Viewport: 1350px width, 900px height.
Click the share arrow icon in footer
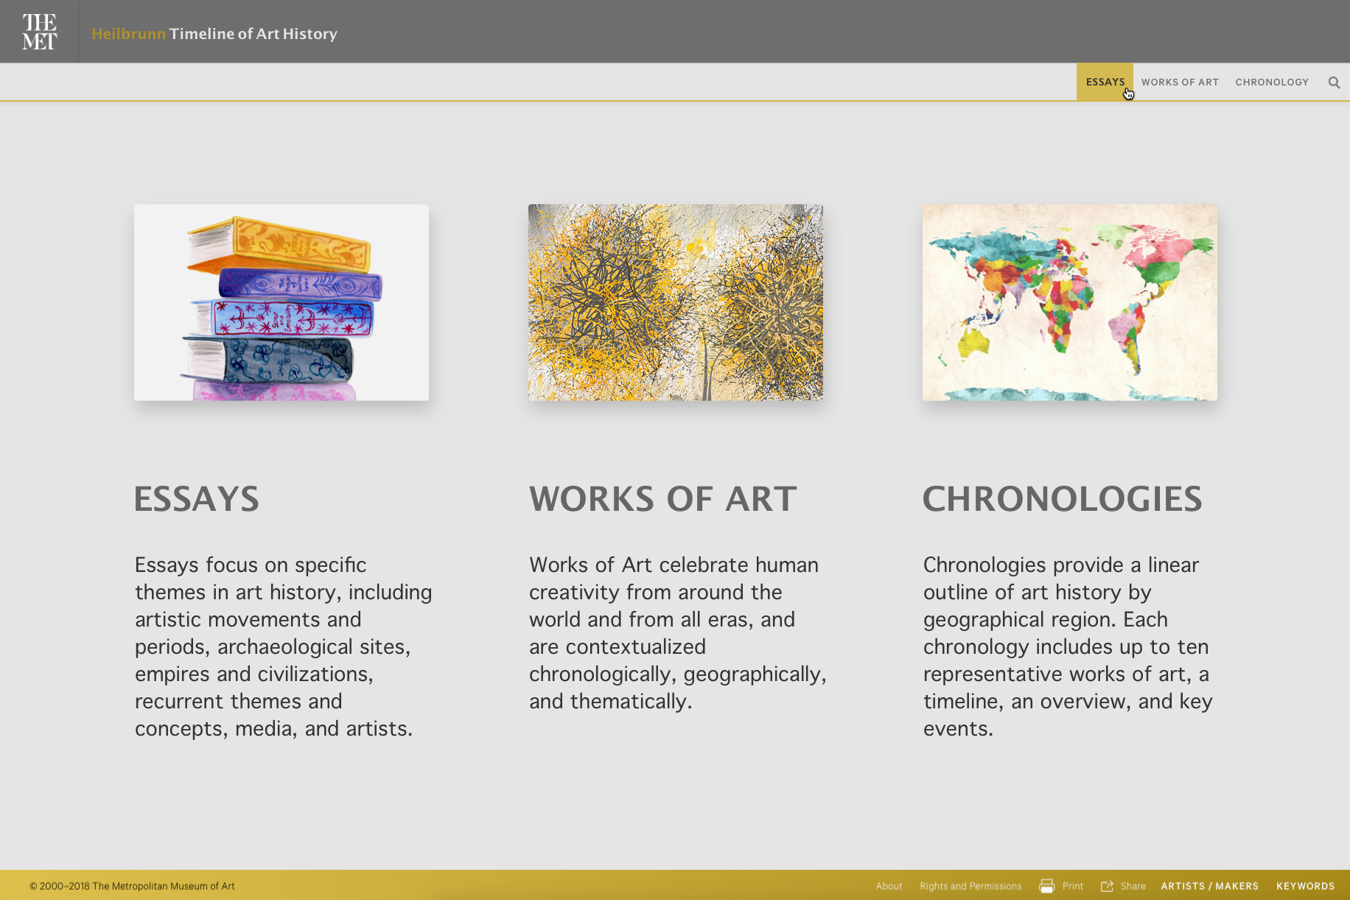[x=1107, y=886]
